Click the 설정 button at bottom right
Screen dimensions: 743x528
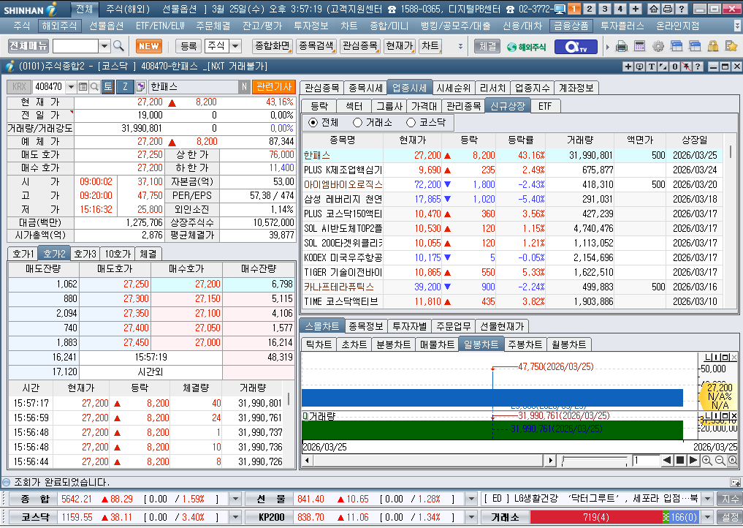click(x=729, y=517)
